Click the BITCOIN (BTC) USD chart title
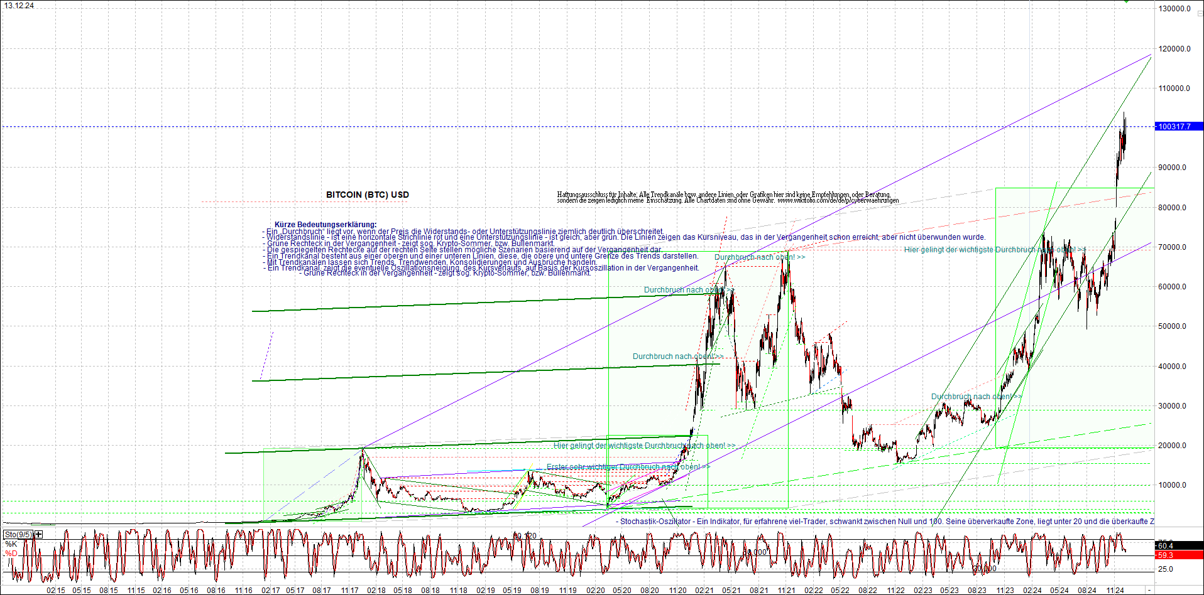 [x=368, y=195]
